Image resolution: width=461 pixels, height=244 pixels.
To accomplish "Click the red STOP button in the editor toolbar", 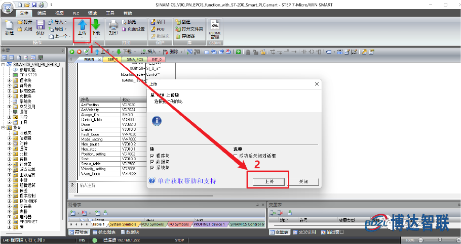I will (79, 52).
